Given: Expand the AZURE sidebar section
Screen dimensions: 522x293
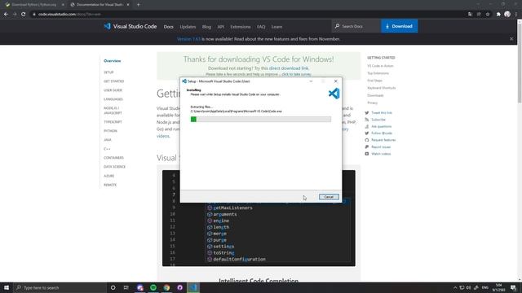Looking at the screenshot, I should click(108, 176).
